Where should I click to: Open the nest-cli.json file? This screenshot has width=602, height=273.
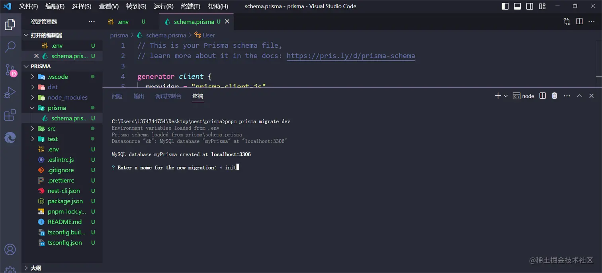click(62, 191)
